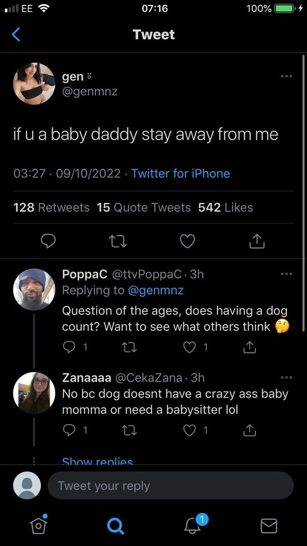Open more options on Zanaaaa's reply
Screen dimensions: 307x546
click(287, 377)
